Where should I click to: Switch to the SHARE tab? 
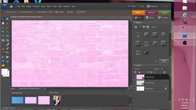click(164, 13)
